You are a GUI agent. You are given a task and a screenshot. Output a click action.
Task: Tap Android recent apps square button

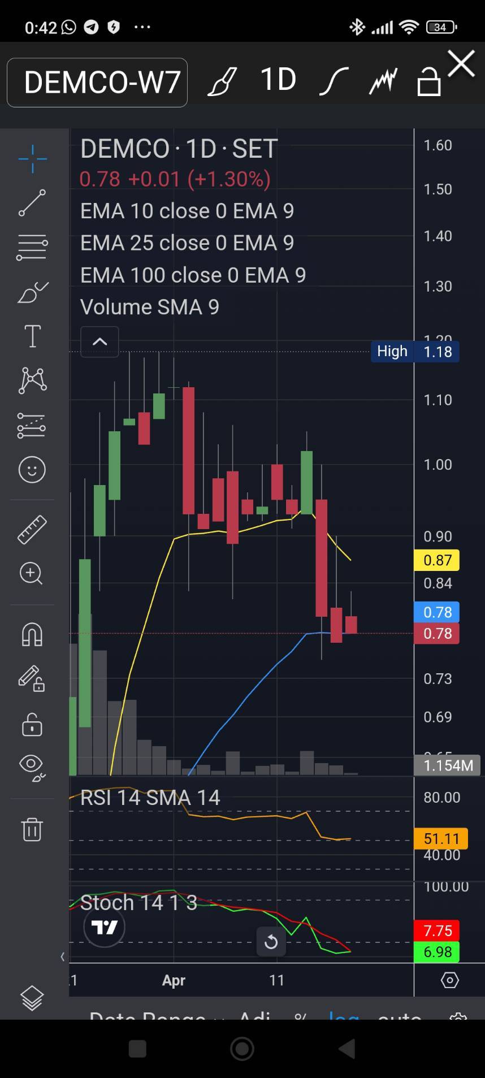point(137,1049)
